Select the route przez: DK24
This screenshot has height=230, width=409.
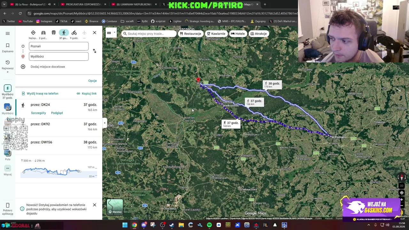tap(59, 109)
